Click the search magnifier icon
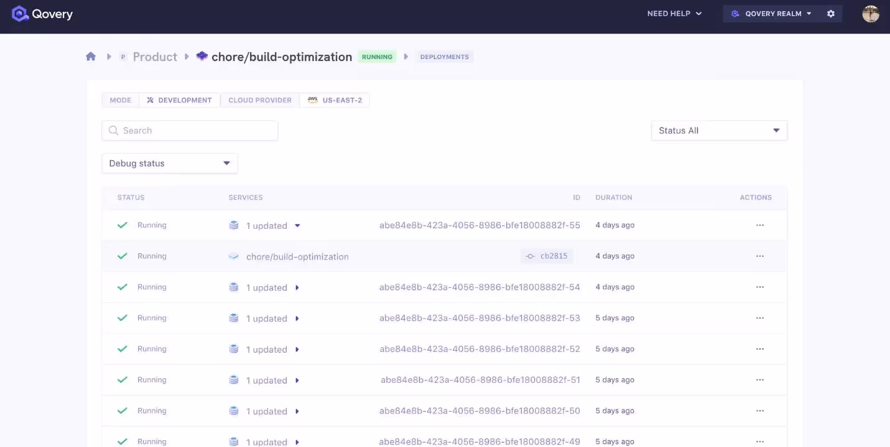Image resolution: width=890 pixels, height=447 pixels. [113, 131]
